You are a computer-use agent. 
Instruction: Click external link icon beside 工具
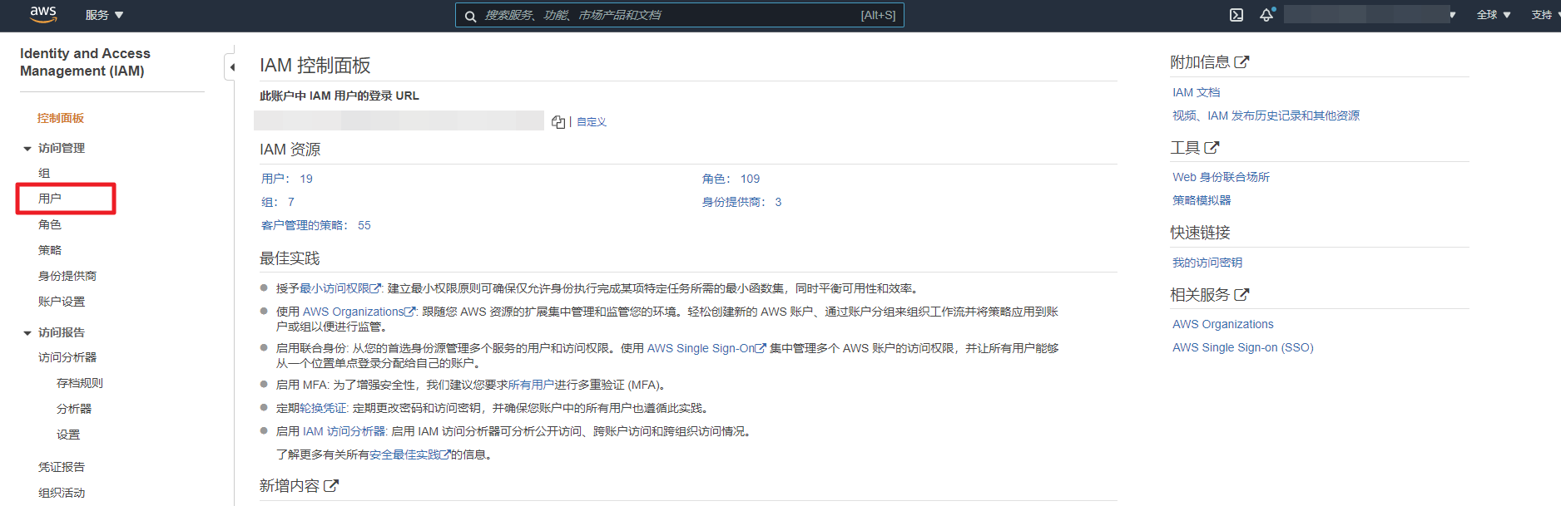tap(1212, 148)
